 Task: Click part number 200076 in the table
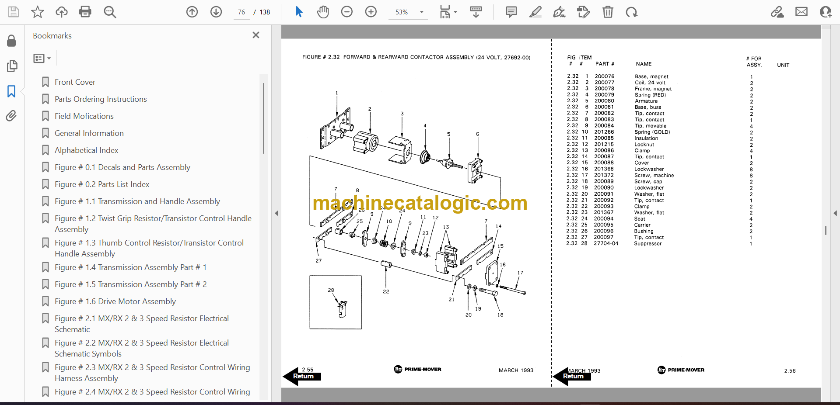click(x=605, y=76)
